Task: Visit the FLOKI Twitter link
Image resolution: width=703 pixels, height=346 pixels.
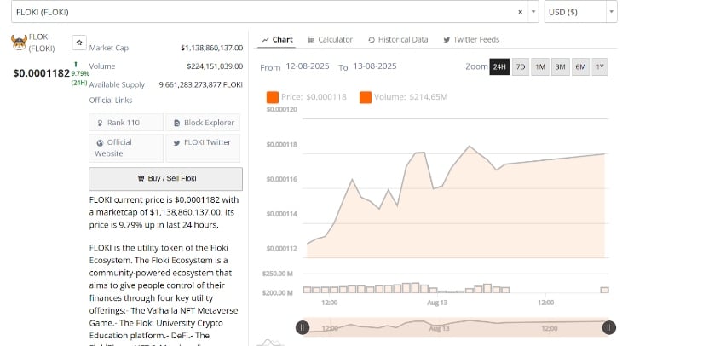Action: click(x=203, y=142)
